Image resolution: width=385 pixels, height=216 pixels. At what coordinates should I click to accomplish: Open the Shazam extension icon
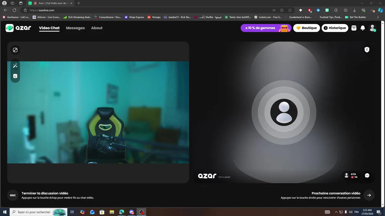(318, 10)
